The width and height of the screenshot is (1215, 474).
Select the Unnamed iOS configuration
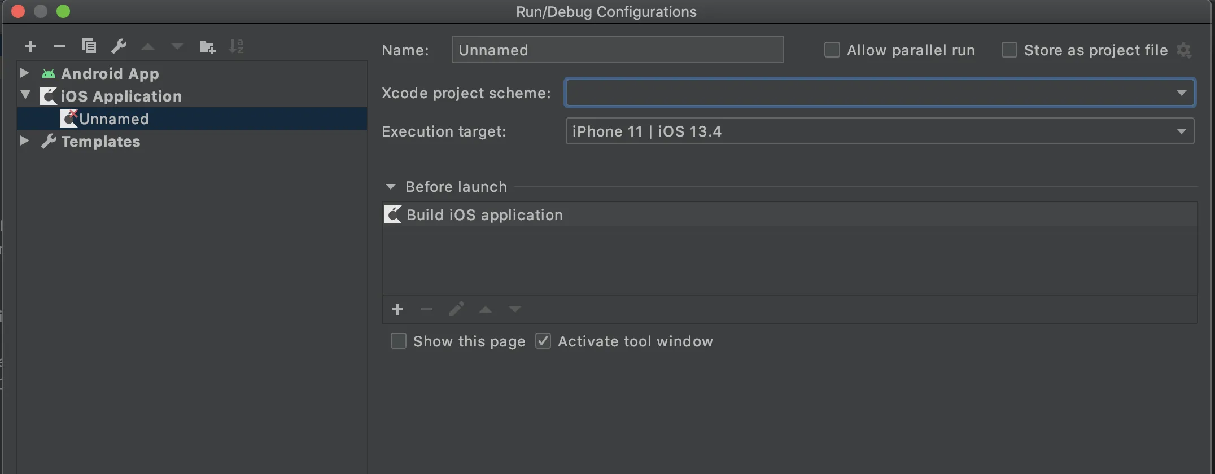[x=113, y=119]
